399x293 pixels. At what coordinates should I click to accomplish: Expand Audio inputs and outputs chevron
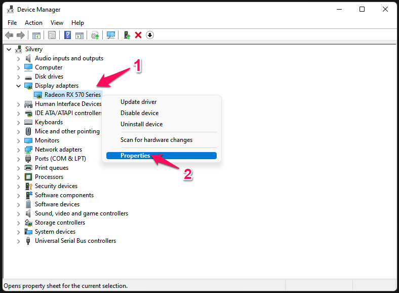18,59
